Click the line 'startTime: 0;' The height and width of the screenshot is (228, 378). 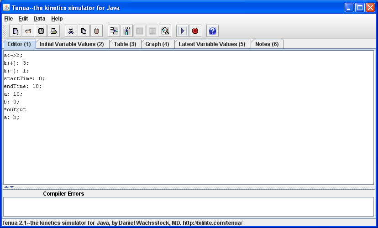pos(24,78)
